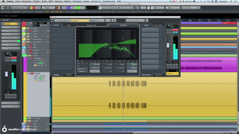239x134 pixels.
Task: Open the Konfigurationen dropdown in the toolbar
Action: point(19,8)
